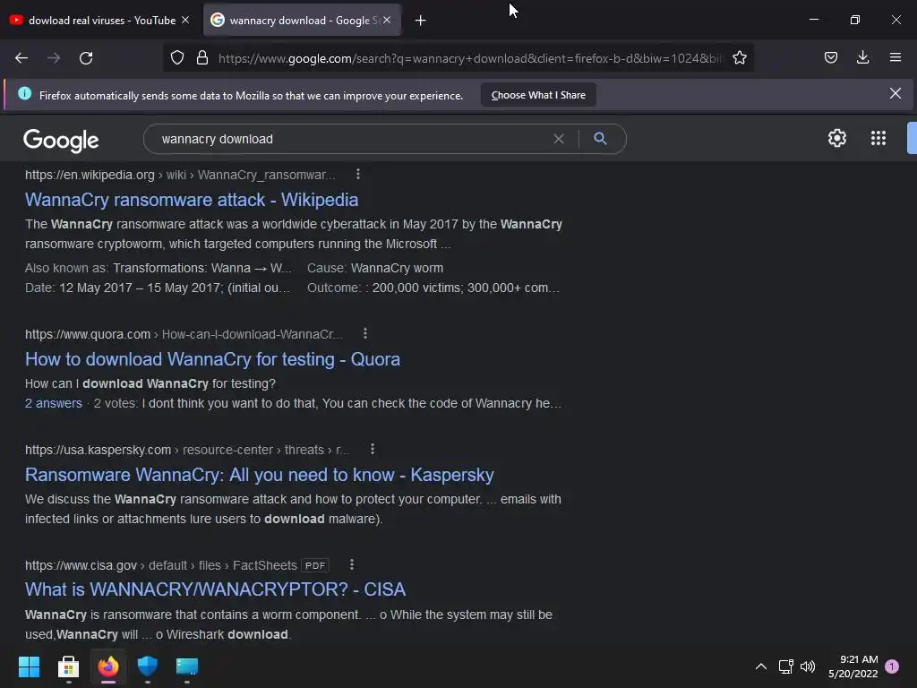This screenshot has width=917, height=688.
Task: Click the forward navigation arrow
Action: (x=54, y=58)
